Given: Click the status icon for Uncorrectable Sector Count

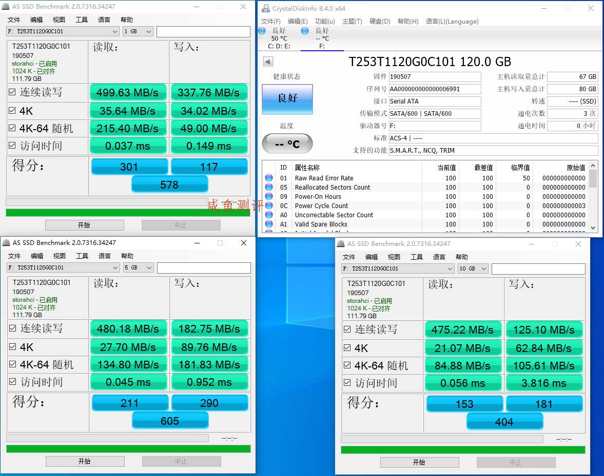Looking at the screenshot, I should [x=269, y=215].
